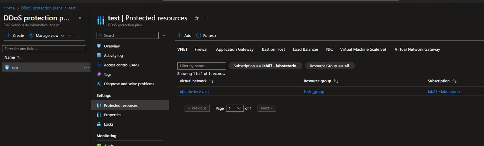Screen dimensions: 484x146
Task: Open the ubuntu-test-vnet link
Action: pos(194,91)
